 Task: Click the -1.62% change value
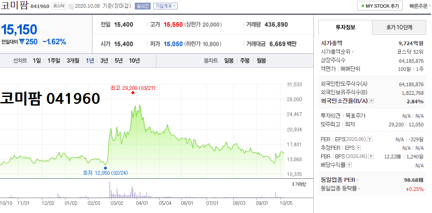click(x=54, y=42)
